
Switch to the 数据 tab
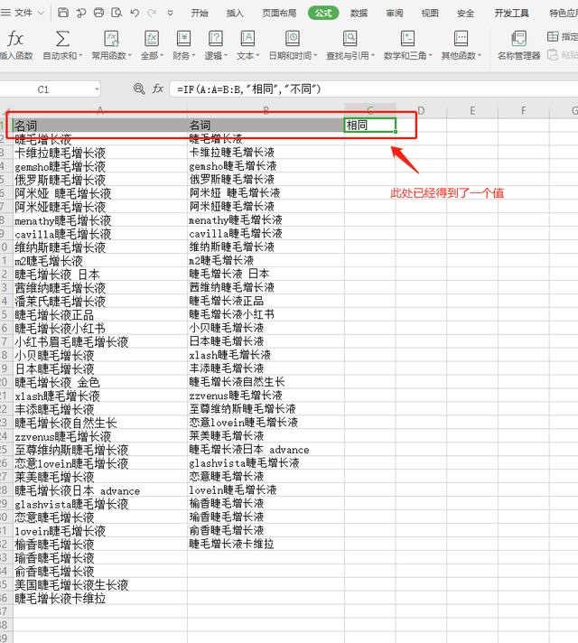[359, 14]
